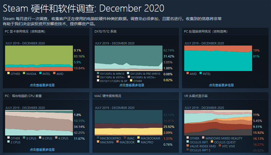Click the 15.92% VR headset value
Screen dimensions: 271x155
pos(258,133)
